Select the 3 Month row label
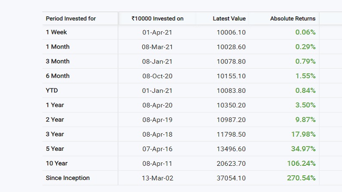Screen dimensions: 342x192 coord(58,61)
